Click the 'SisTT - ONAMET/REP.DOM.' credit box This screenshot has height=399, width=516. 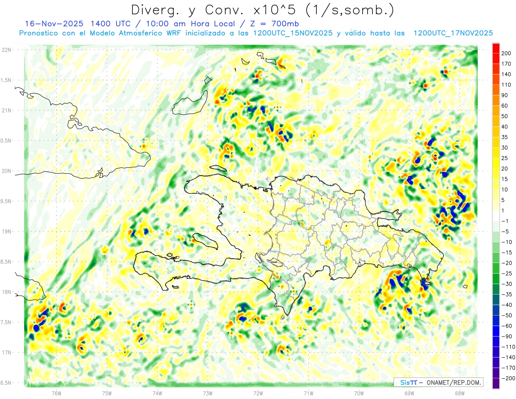[x=438, y=382]
